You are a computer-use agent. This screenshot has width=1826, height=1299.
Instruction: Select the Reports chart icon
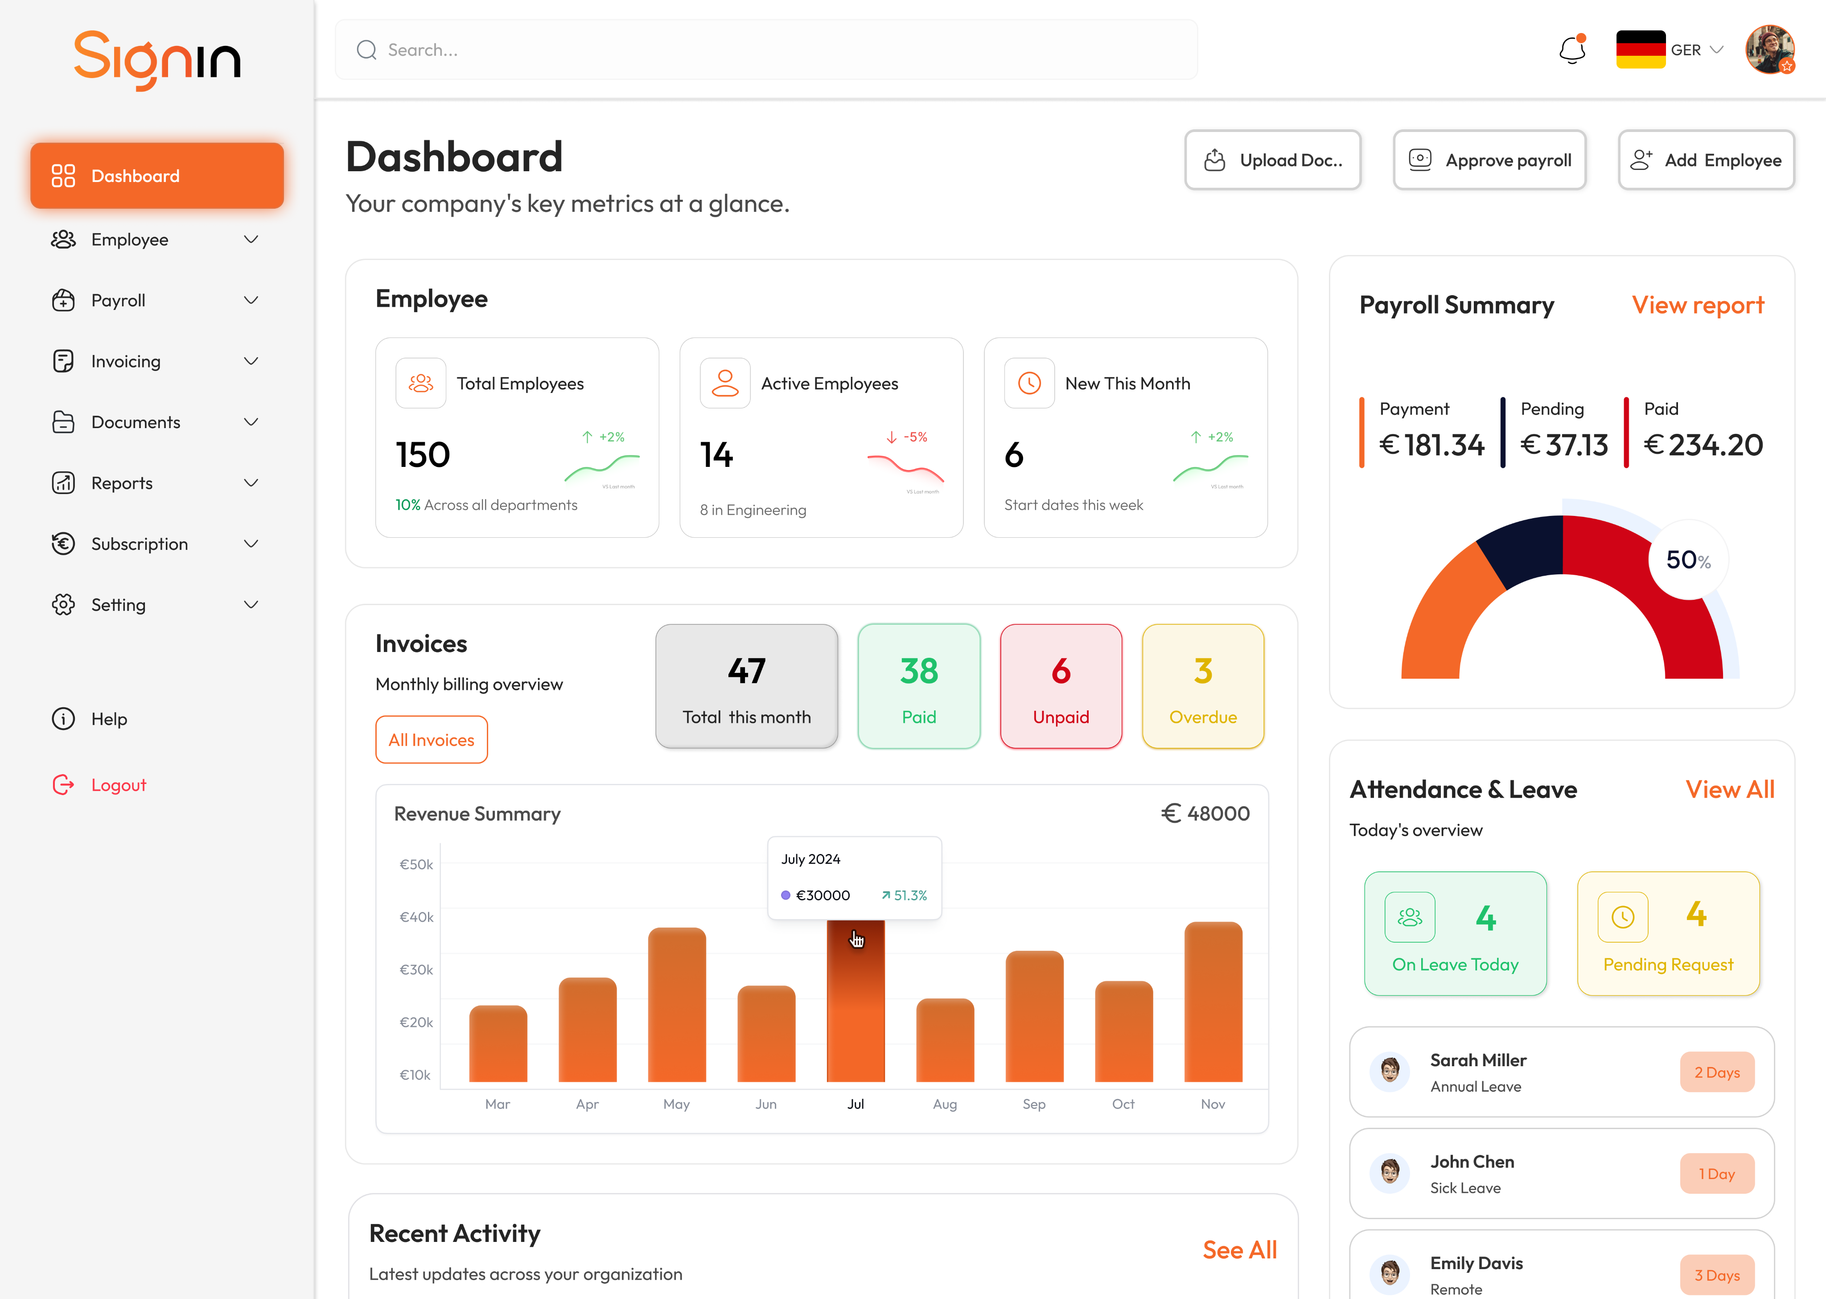[63, 482]
